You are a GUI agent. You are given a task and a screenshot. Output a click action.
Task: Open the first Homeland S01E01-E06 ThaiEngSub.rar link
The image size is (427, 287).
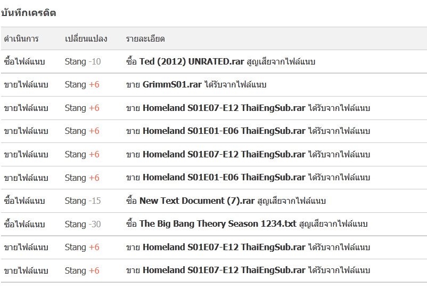(224, 131)
